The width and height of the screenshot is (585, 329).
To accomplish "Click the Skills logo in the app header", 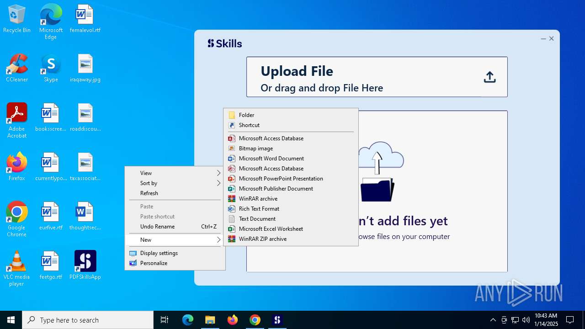I will pos(224,43).
